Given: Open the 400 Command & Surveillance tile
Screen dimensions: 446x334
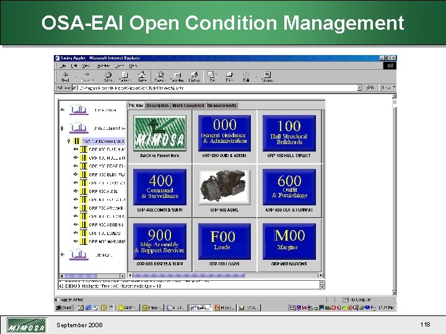Looking at the screenshot, I should (160, 187).
